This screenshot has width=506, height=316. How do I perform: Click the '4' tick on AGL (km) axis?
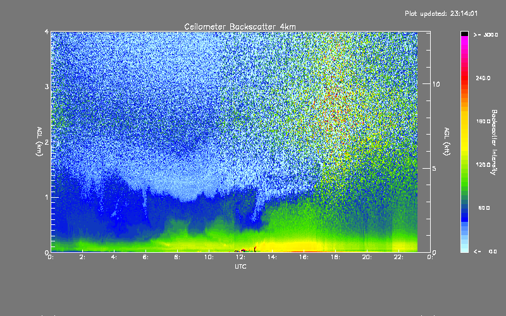(x=47, y=32)
